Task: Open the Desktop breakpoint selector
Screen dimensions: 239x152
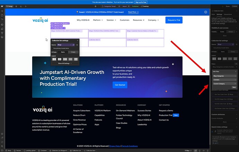Action: click(x=145, y=6)
